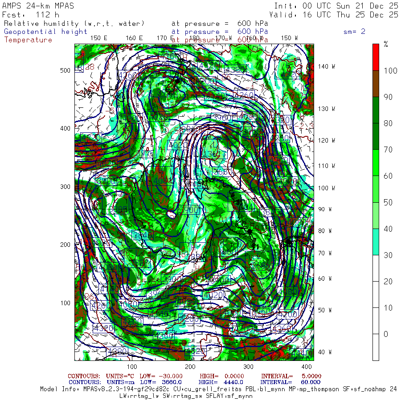The width and height of the screenshot is (401, 401).
Task: Click the 'Valid: 16 UTC Thu 25 Dec 25' line
Action: [334, 15]
